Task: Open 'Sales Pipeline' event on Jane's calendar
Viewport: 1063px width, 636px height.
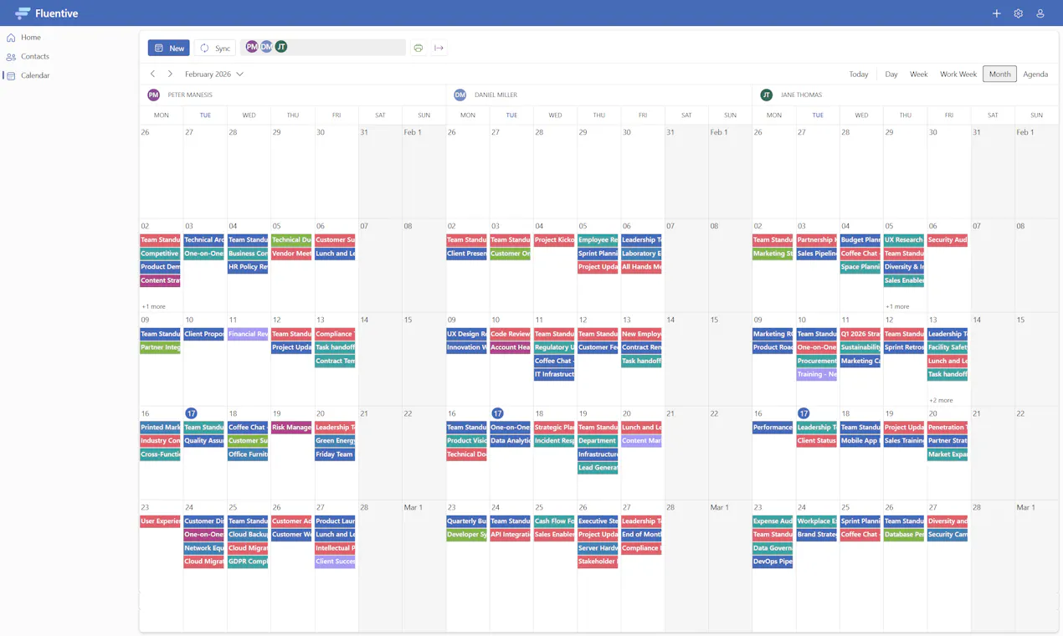Action: (816, 254)
